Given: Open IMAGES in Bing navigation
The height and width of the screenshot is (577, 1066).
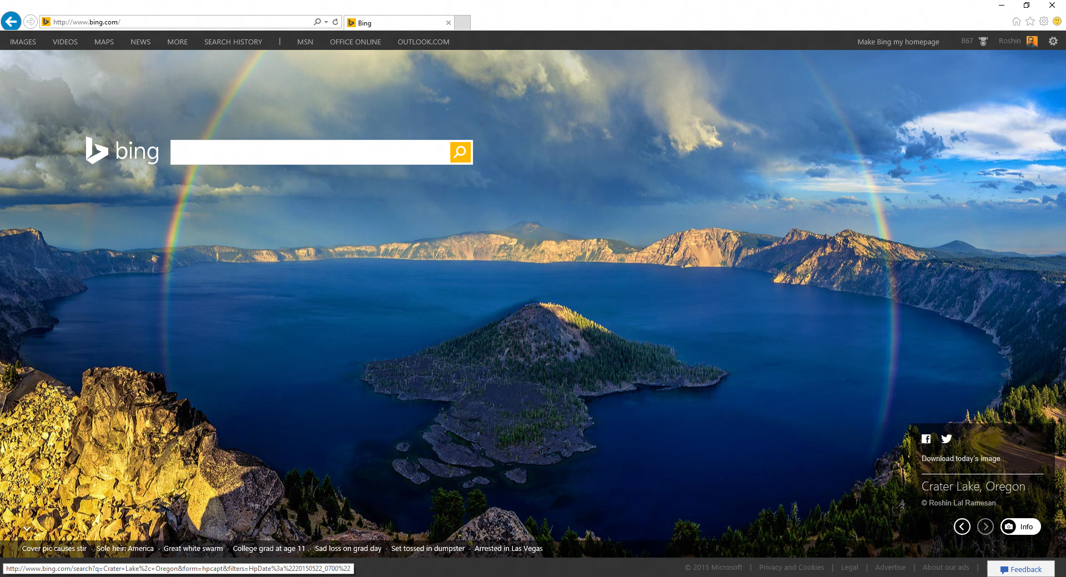Looking at the screenshot, I should click(23, 42).
